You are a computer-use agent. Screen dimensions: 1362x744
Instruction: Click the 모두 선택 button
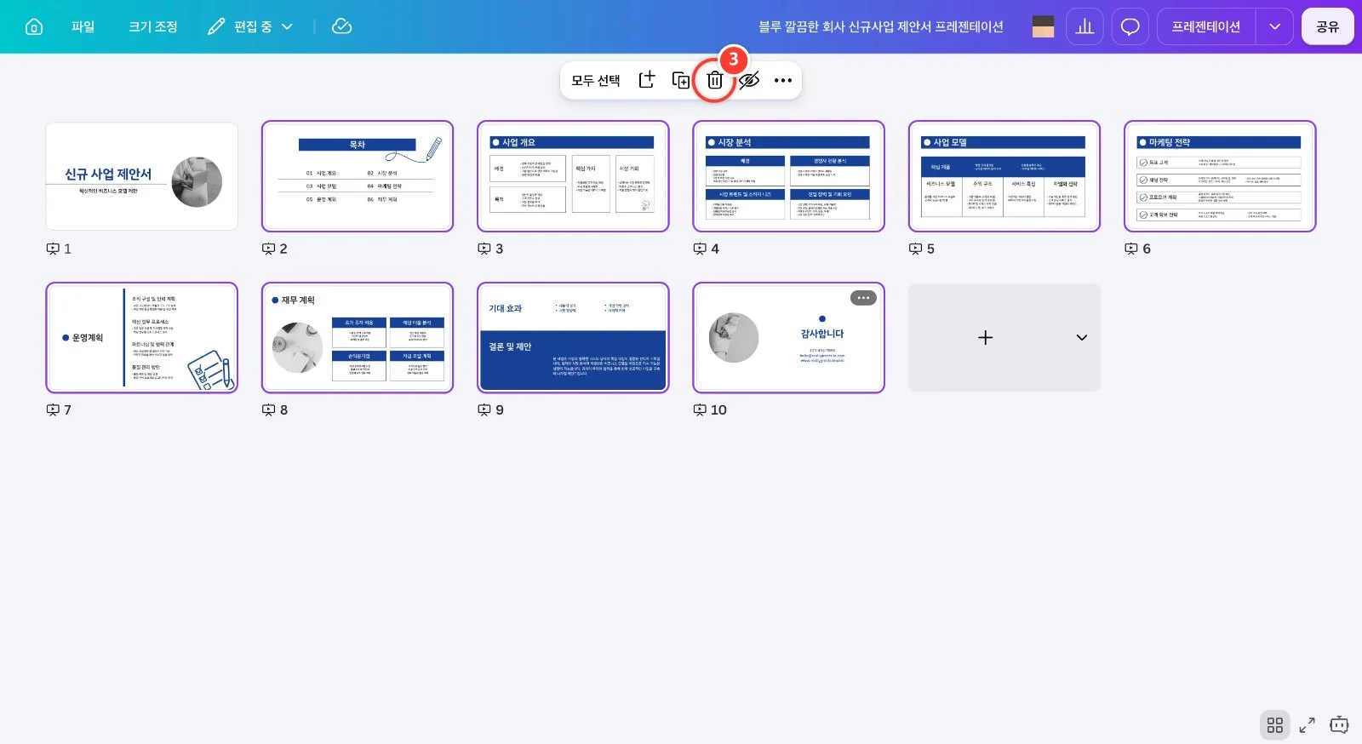tap(596, 80)
